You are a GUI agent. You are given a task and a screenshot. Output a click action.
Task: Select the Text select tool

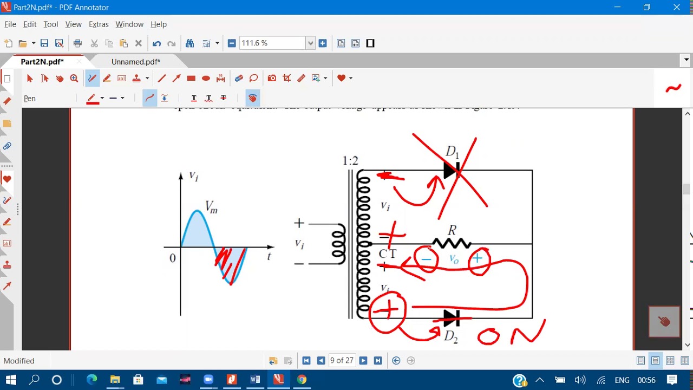[x=44, y=79]
